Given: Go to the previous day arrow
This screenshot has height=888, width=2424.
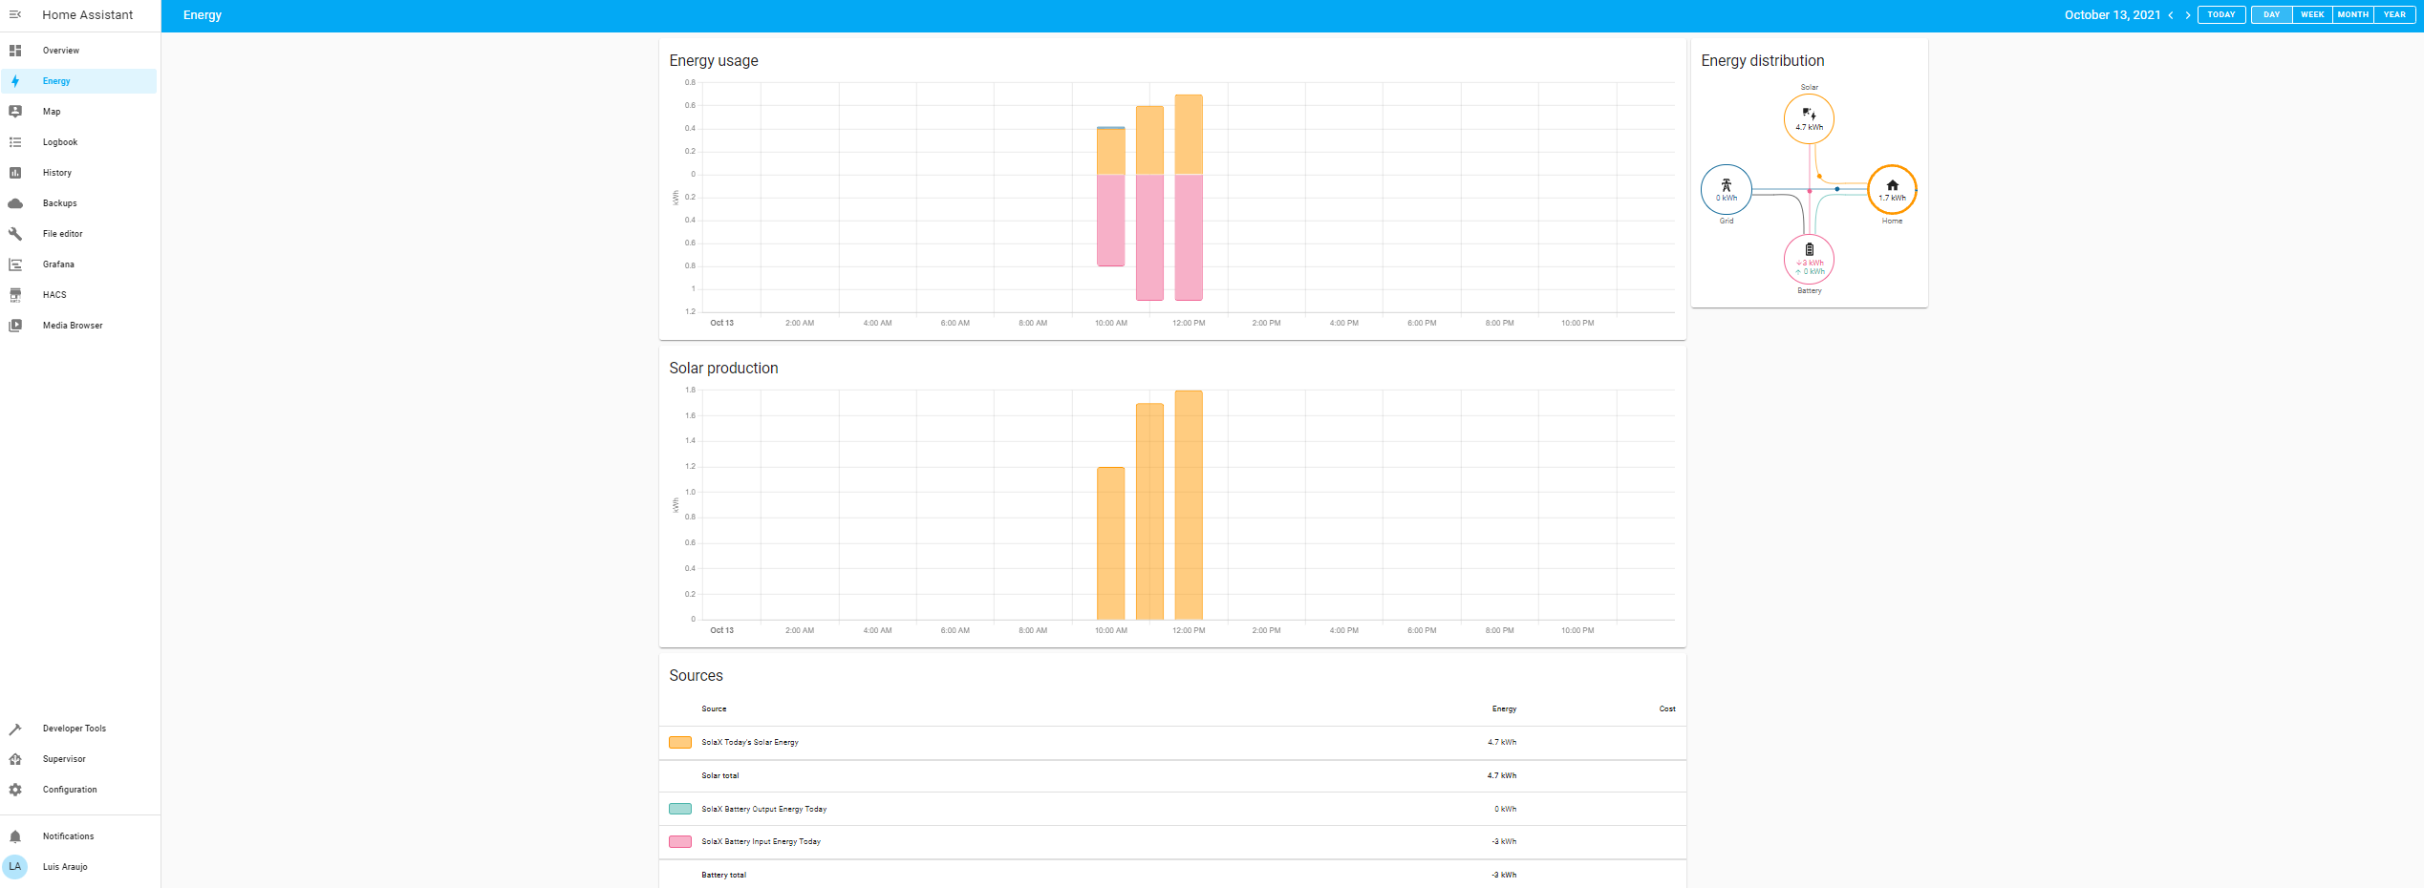Looking at the screenshot, I should (x=2171, y=15).
